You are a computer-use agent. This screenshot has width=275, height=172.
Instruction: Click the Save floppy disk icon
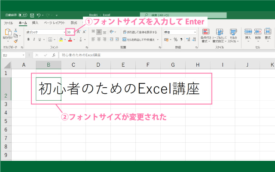pyautogui.click(x=32, y=15)
